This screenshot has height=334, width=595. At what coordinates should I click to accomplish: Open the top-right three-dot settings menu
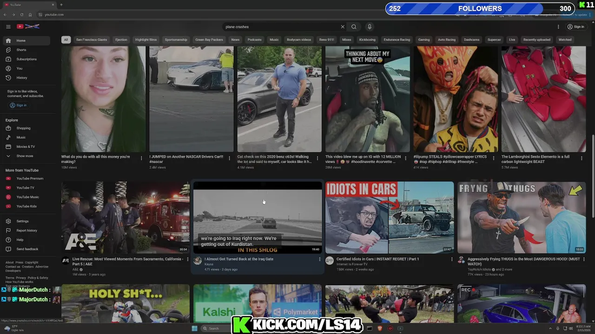click(558, 27)
